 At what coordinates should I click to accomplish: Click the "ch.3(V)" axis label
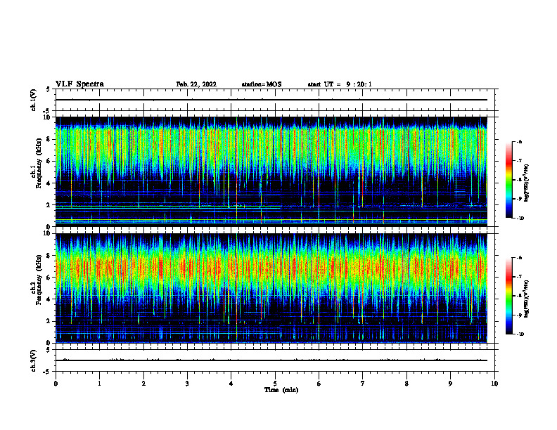[33, 360]
